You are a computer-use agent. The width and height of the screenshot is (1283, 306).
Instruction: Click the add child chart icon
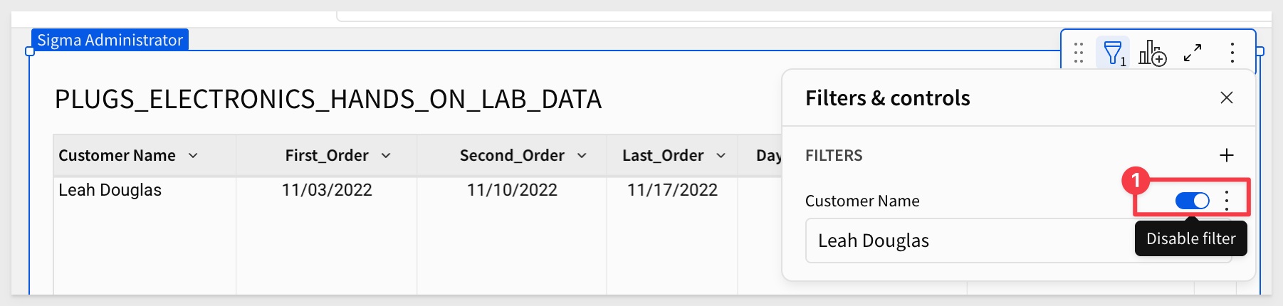[x=1152, y=53]
